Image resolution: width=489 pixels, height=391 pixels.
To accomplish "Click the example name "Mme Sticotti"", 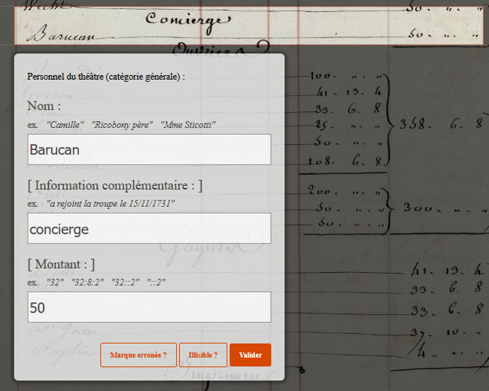I will (188, 124).
